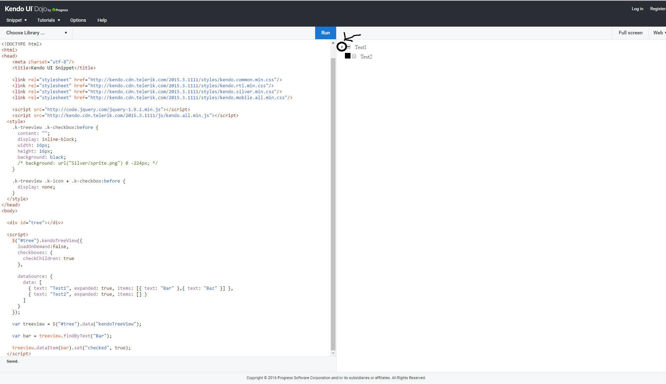Click the Test1 data item code line
Image resolution: width=666 pixels, height=384 pixels.
coord(131,288)
